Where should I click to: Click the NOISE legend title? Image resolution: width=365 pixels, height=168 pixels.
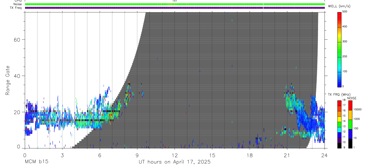click(x=352, y=98)
